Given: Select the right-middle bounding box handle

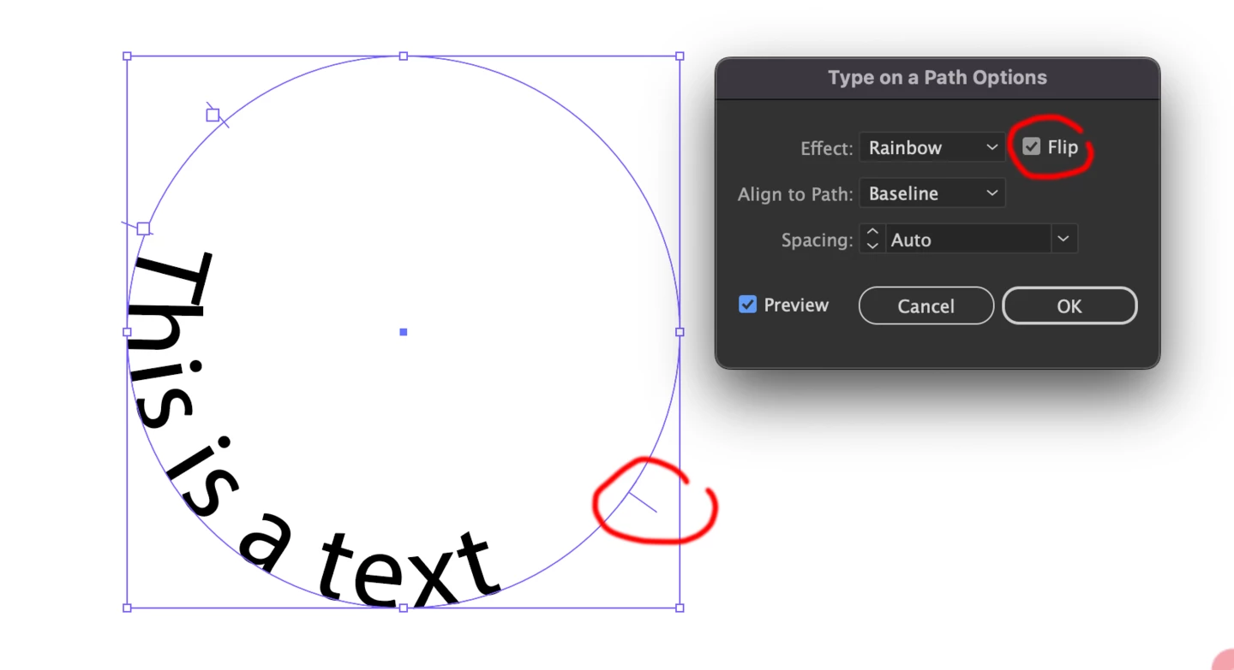Looking at the screenshot, I should [x=680, y=332].
